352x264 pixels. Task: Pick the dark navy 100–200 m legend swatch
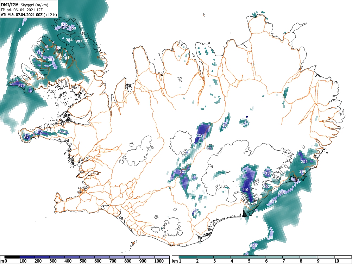[x=27, y=257]
